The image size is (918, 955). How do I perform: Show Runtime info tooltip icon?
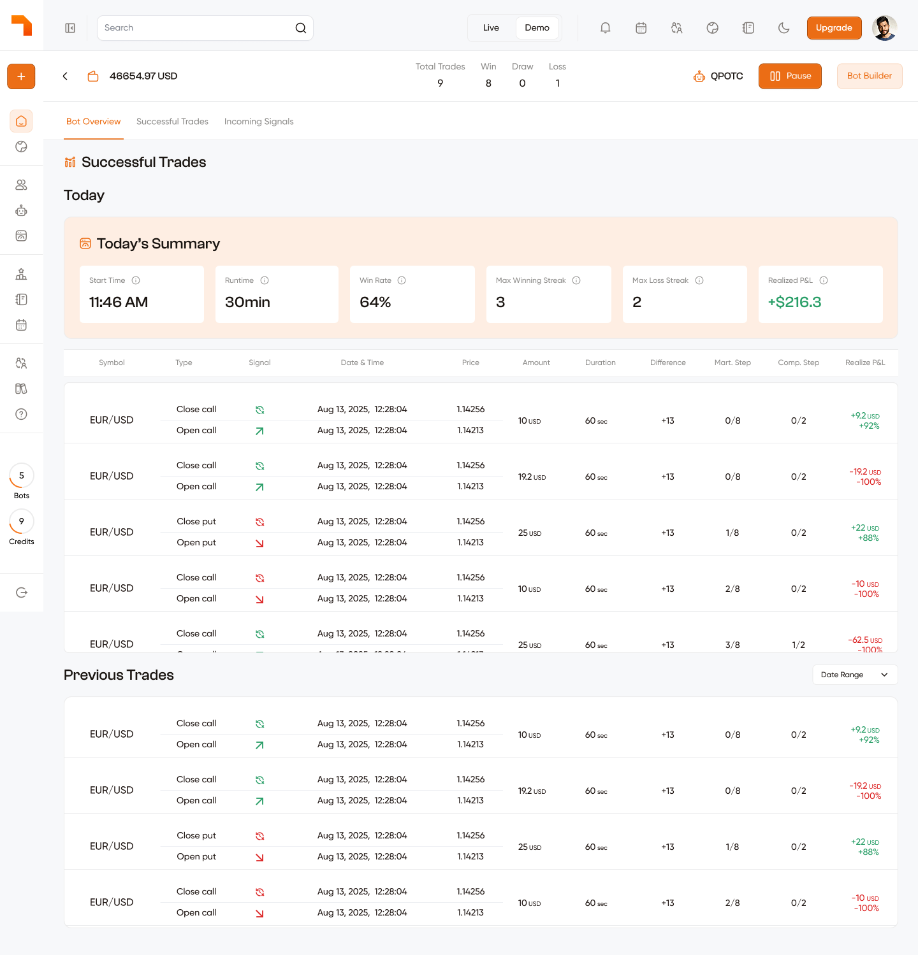pyautogui.click(x=265, y=280)
